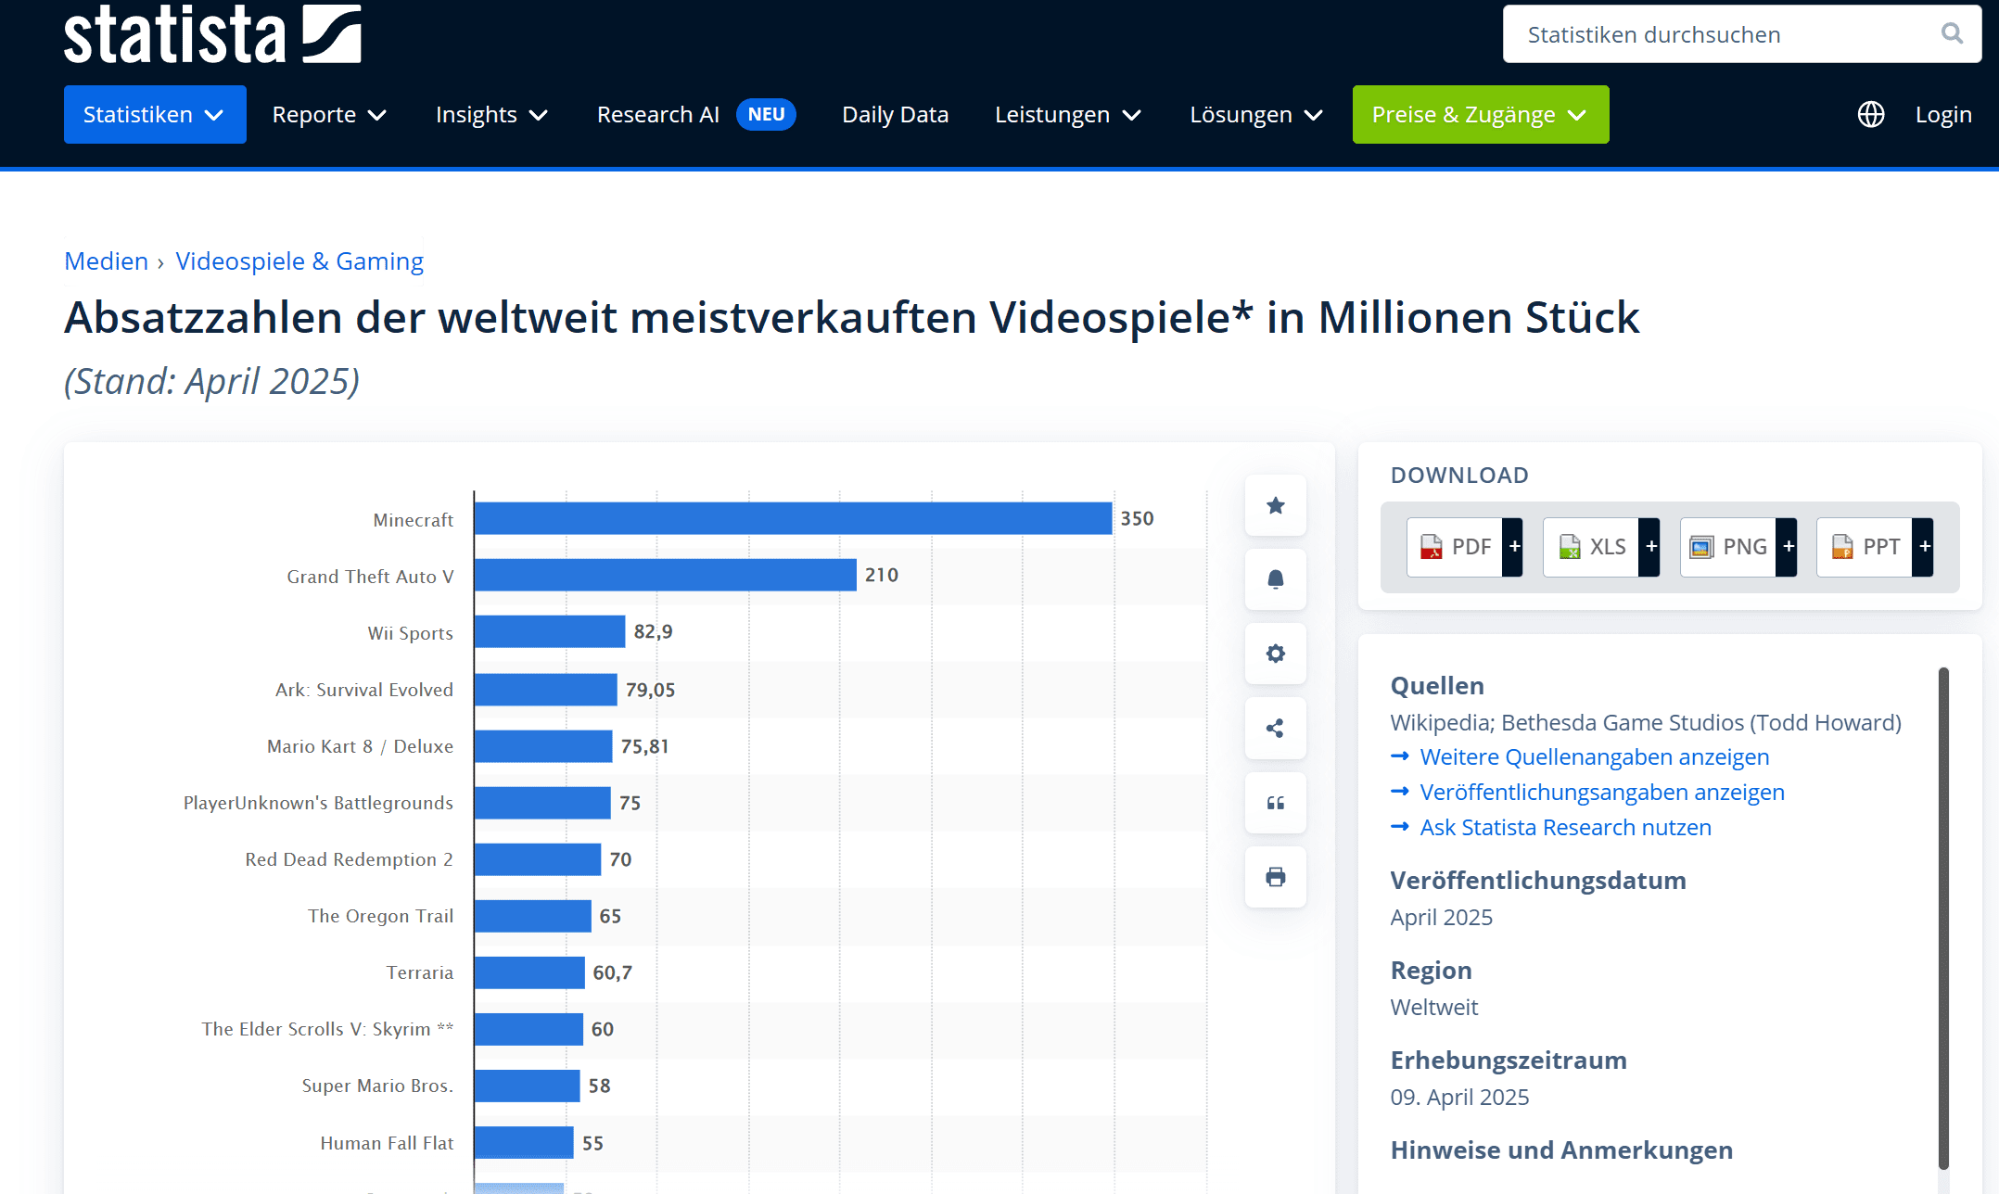Expand the Reporte menu
Screen dimensions: 1999x1194
point(329,114)
